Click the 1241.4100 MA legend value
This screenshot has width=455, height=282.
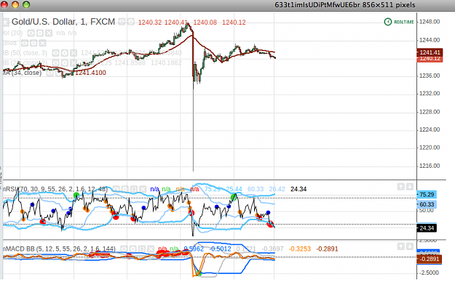tap(90, 73)
